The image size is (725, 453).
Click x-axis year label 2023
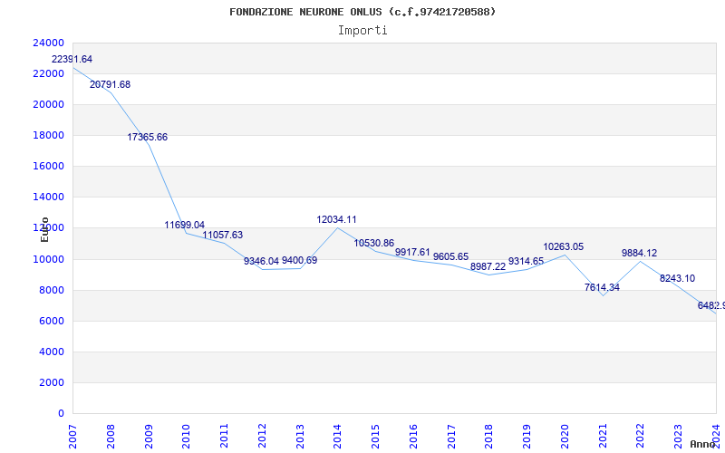coord(678,436)
